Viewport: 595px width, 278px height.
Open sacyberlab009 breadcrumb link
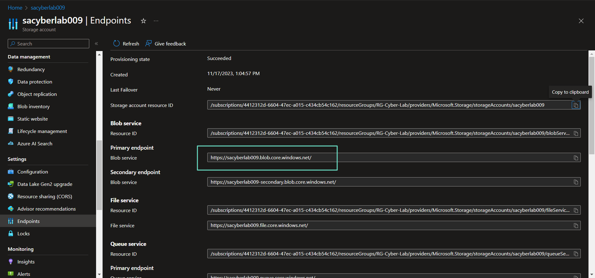tap(48, 8)
